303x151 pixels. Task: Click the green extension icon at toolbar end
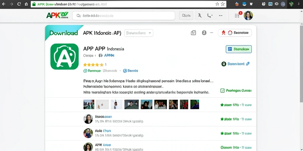click(291, 4)
